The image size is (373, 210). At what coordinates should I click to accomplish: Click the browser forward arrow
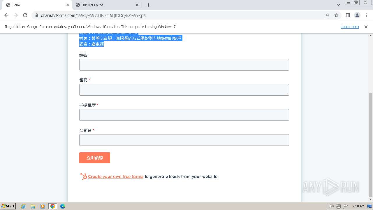click(16, 15)
